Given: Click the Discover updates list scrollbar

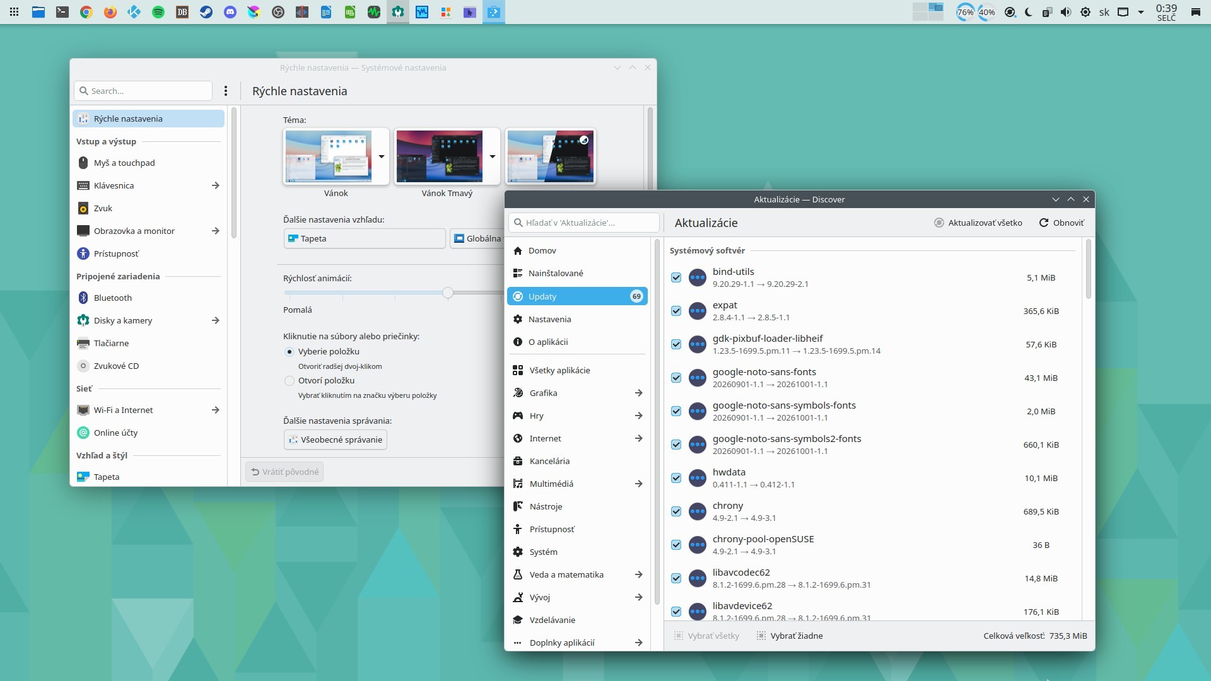Looking at the screenshot, I should pos(1088,269).
